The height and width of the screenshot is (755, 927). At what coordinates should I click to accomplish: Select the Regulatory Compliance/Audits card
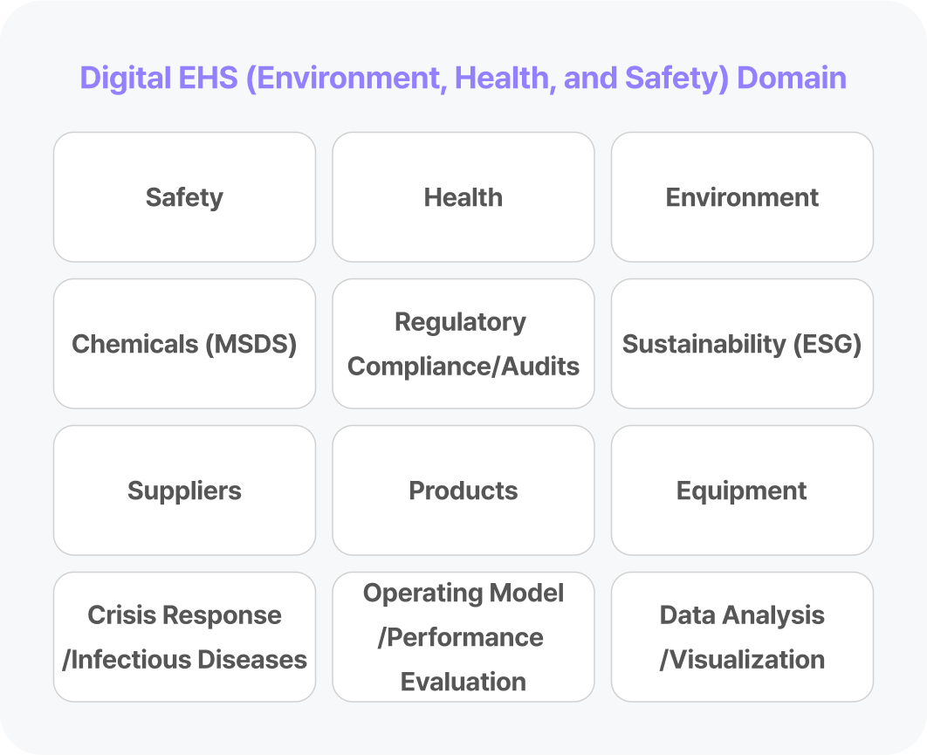[x=463, y=344]
